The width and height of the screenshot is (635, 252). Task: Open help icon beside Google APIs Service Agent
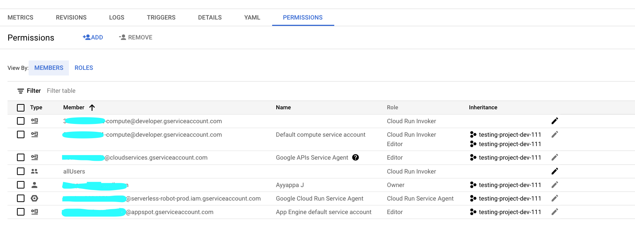[355, 157]
